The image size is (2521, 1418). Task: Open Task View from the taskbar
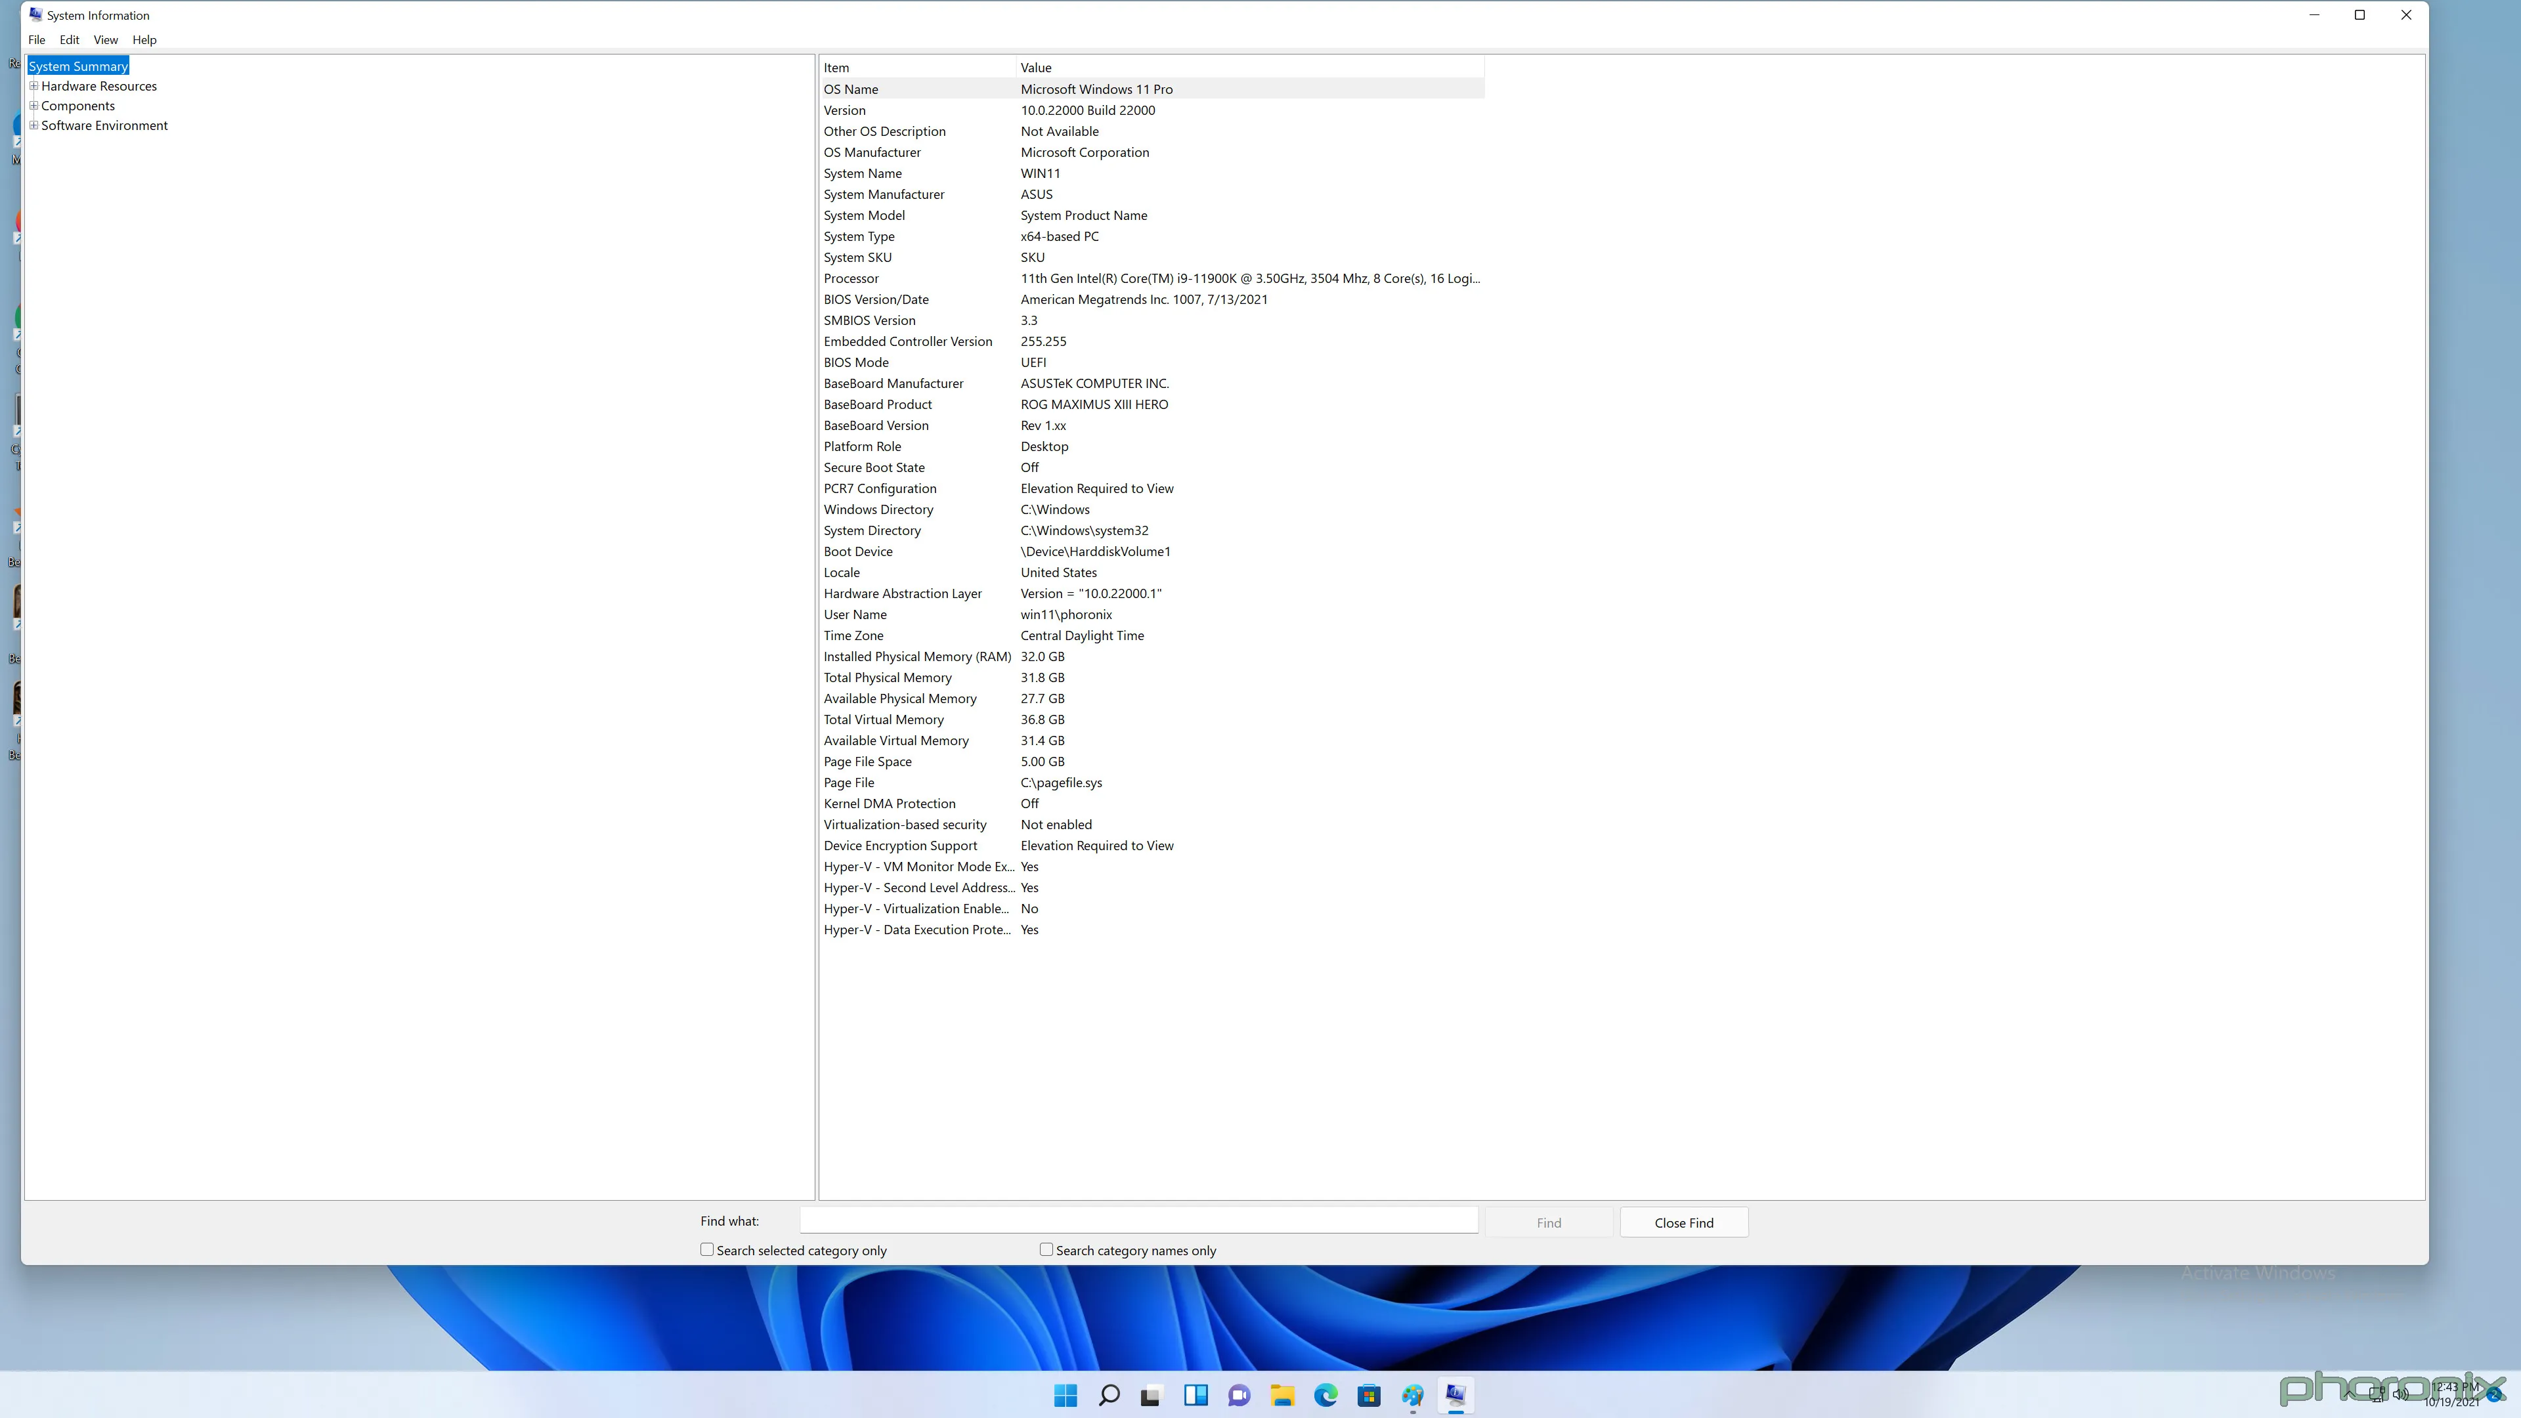1151,1396
